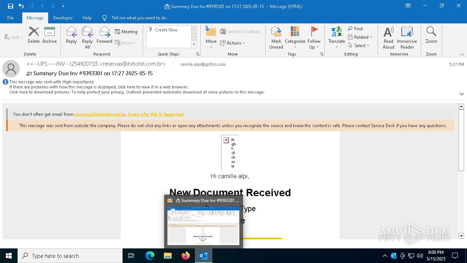Undo the last action in title bar

pos(21,6)
